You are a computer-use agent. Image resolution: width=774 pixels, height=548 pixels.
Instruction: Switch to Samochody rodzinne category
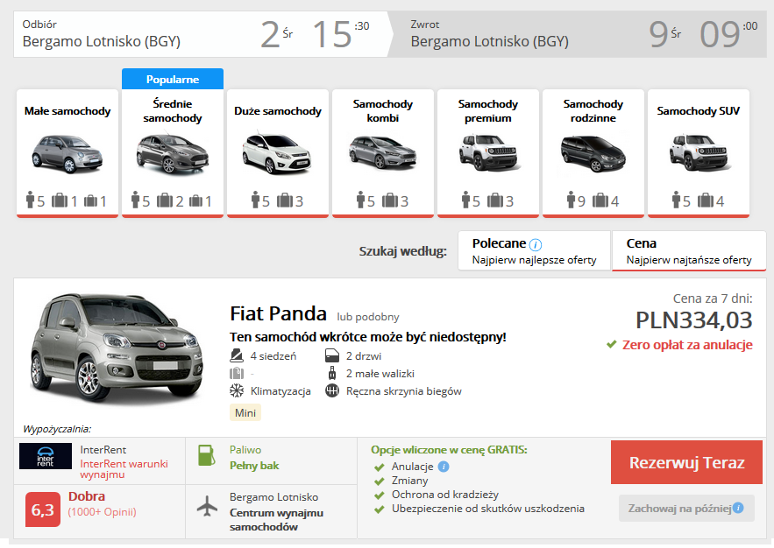click(593, 153)
